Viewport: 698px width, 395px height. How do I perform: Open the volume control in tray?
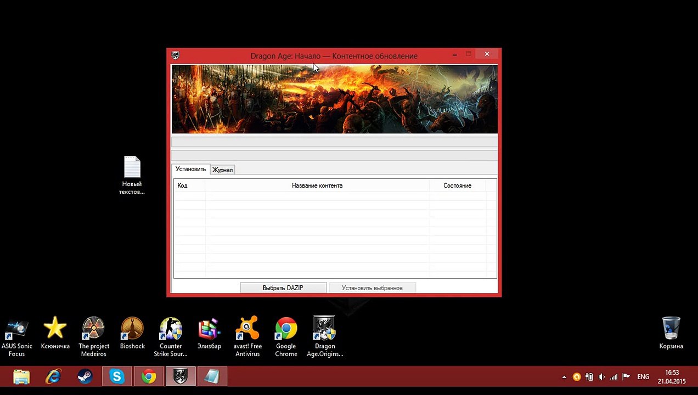601,377
